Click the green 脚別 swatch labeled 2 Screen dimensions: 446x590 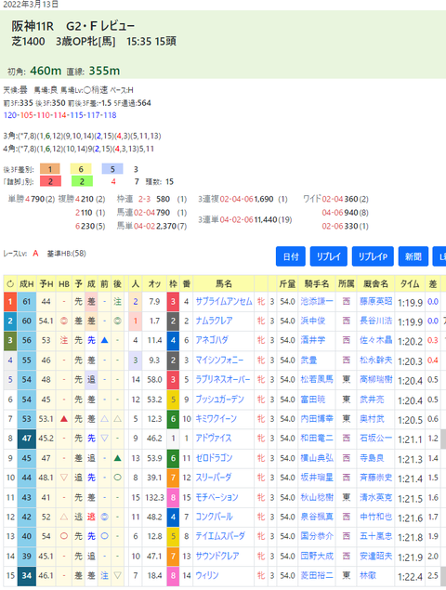pos(82,182)
